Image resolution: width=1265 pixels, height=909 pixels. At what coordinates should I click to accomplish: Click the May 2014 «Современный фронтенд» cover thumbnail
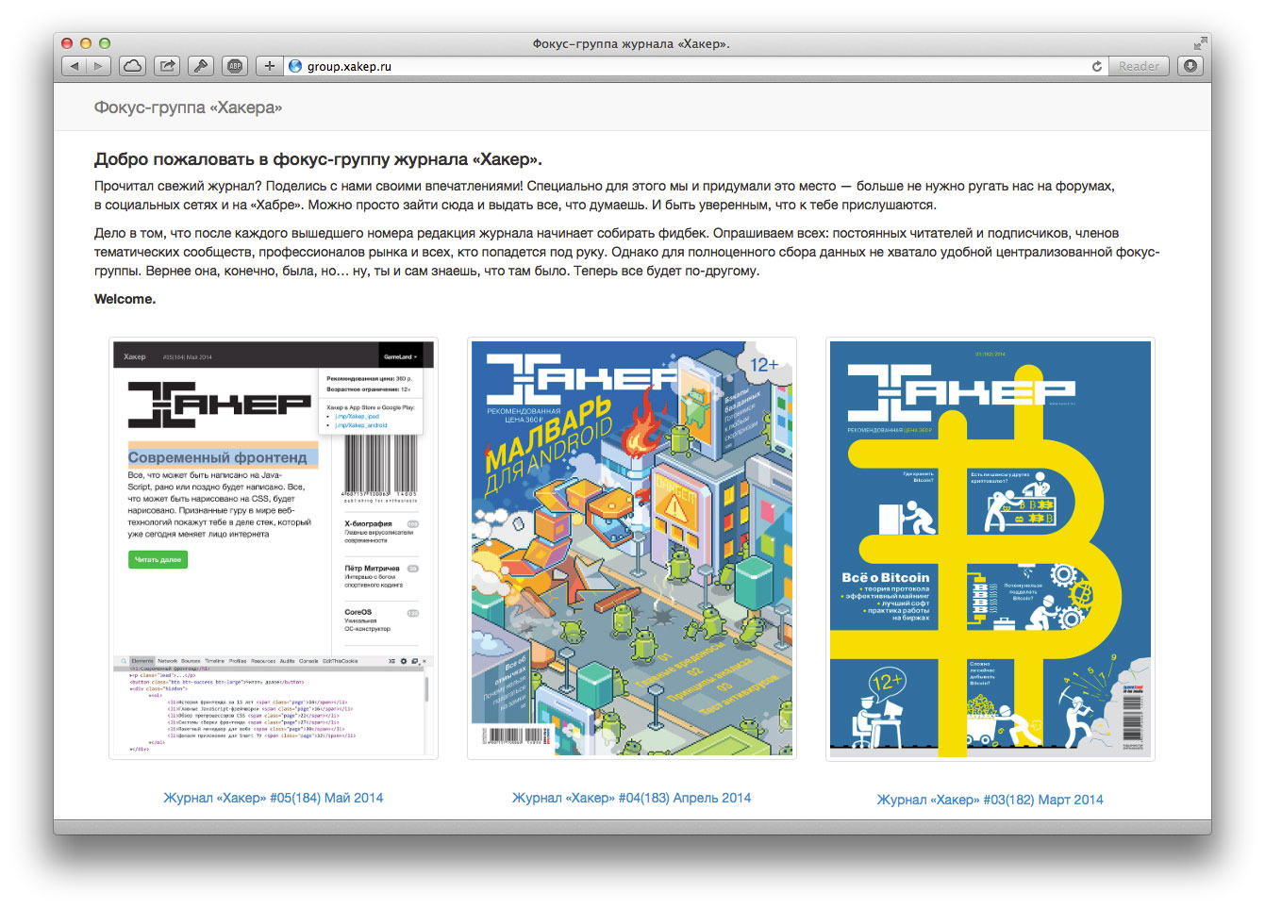(274, 548)
